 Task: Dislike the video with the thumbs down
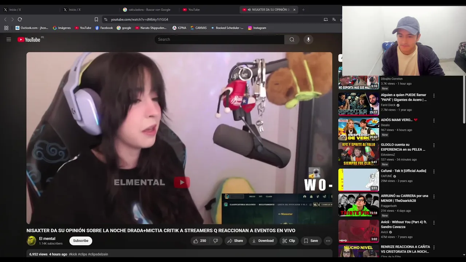[216, 241]
